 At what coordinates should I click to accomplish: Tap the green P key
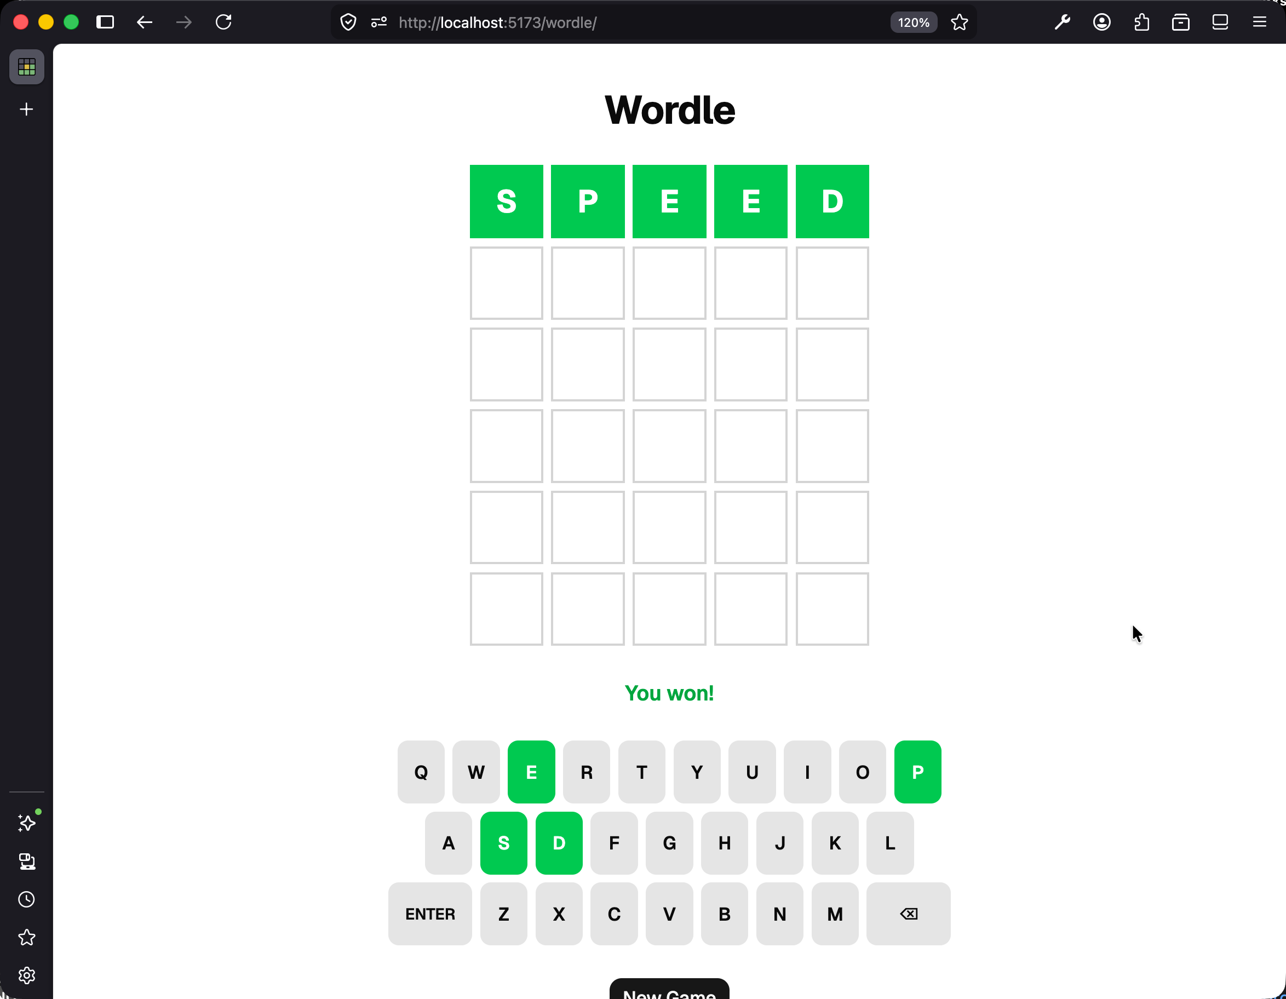[918, 772]
